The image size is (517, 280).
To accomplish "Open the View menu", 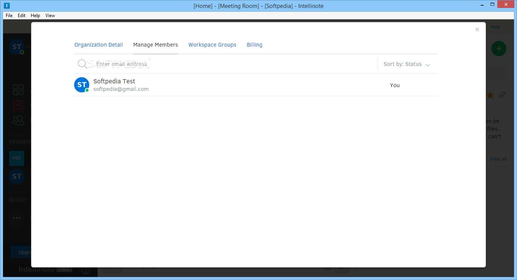I will click(50, 16).
